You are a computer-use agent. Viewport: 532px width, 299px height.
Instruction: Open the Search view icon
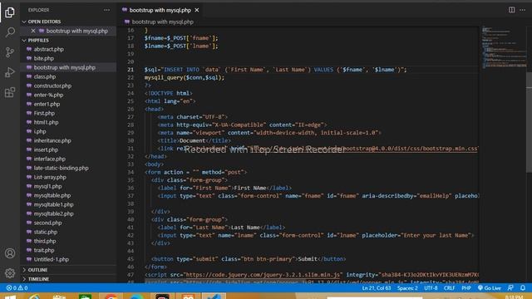point(10,32)
